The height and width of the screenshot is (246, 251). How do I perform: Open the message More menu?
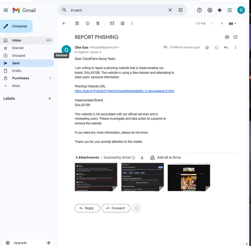(235, 48)
